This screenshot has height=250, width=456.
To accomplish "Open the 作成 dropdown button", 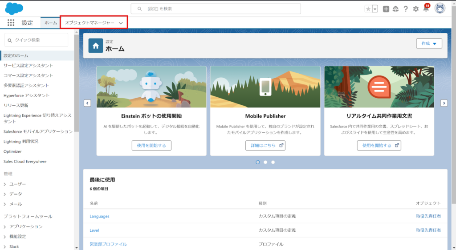I will click(429, 43).
